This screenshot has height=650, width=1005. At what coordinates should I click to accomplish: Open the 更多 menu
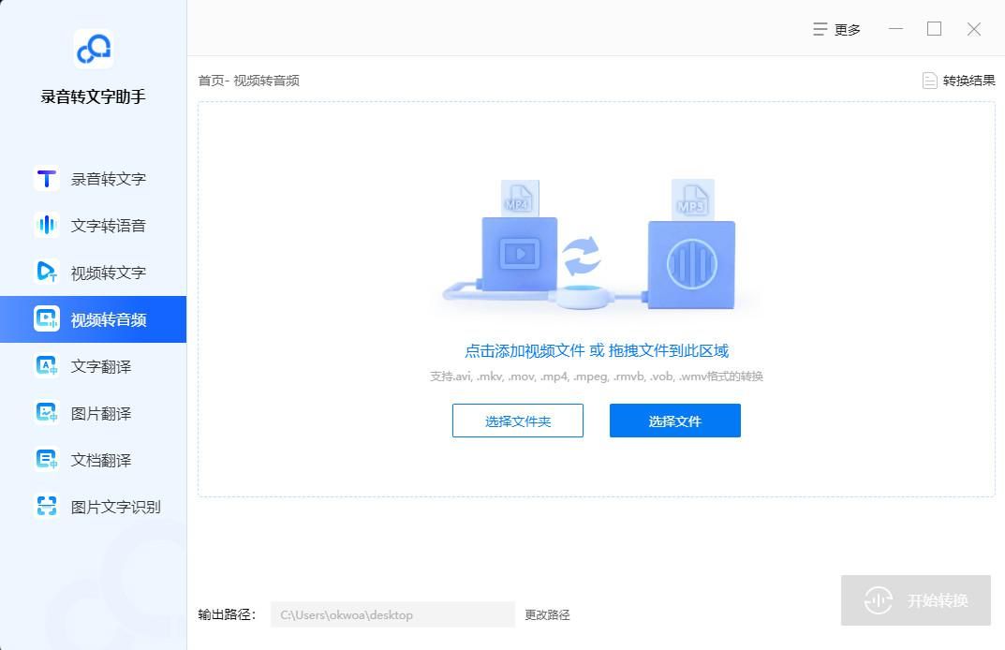tap(836, 29)
